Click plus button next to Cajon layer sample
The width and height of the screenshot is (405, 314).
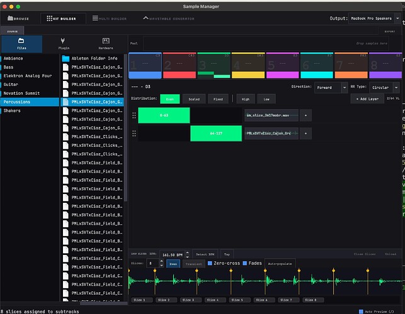(x=305, y=133)
